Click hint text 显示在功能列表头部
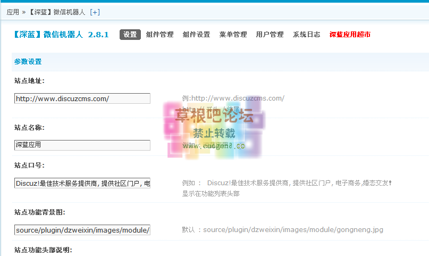Screen dimensions: 429x256 [211, 194]
